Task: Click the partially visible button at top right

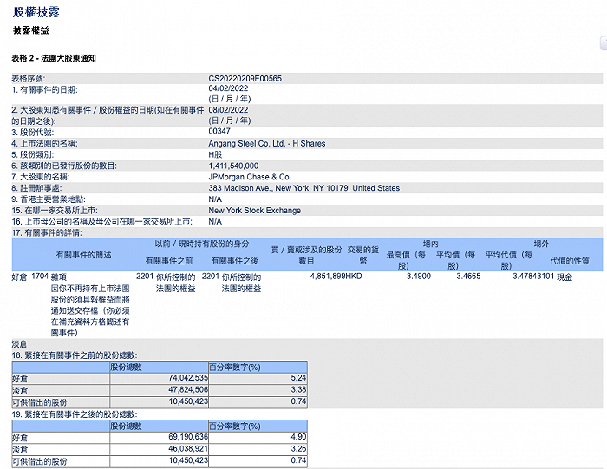Action: click(604, 43)
